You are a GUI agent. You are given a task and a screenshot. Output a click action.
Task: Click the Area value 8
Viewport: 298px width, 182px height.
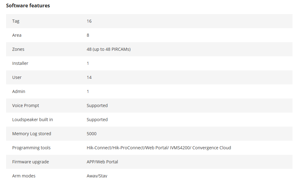point(88,35)
